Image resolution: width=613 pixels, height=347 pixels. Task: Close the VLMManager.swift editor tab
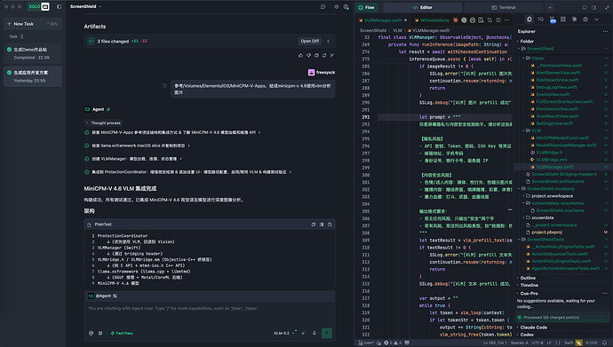(x=405, y=20)
